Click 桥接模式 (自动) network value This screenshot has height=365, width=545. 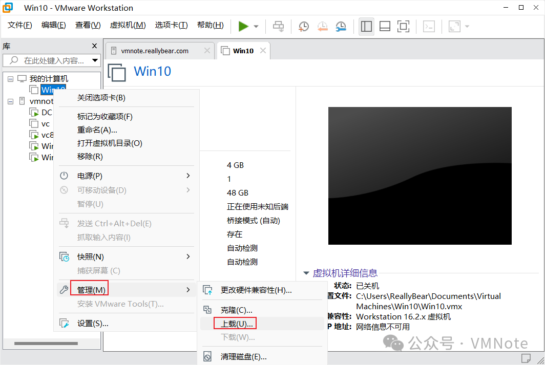(254, 221)
